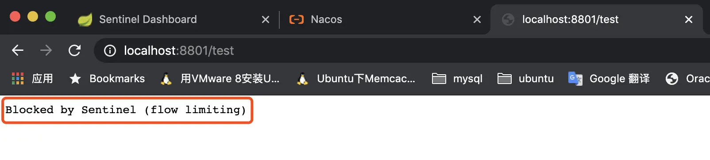Click the Blocked by Sentinel message text

tap(126, 110)
